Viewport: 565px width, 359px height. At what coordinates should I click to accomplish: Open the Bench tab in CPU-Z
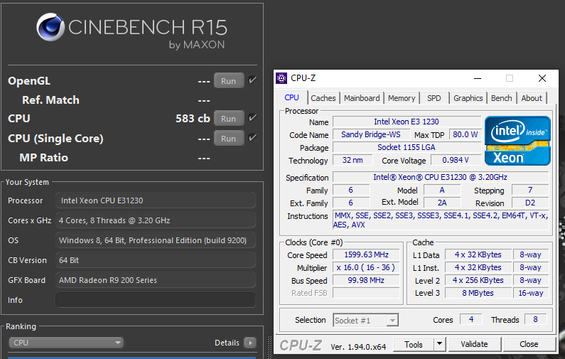tap(501, 98)
